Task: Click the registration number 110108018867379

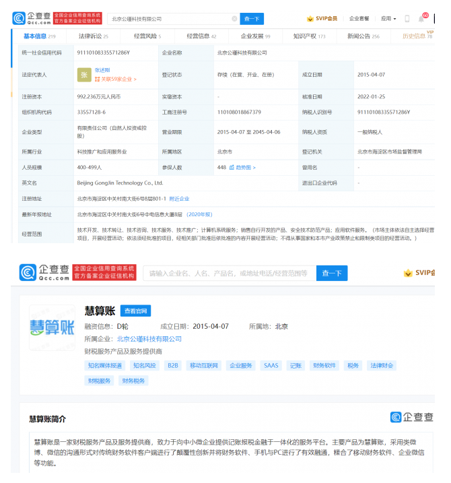Action: [x=239, y=112]
